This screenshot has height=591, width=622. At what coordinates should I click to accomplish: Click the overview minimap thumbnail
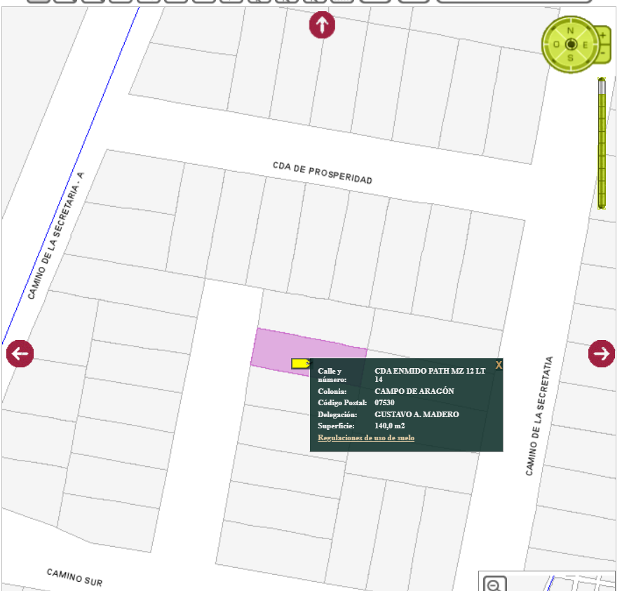pyautogui.click(x=547, y=581)
